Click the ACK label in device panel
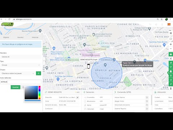This screenshot has width=173, height=130. (x=78, y=92)
